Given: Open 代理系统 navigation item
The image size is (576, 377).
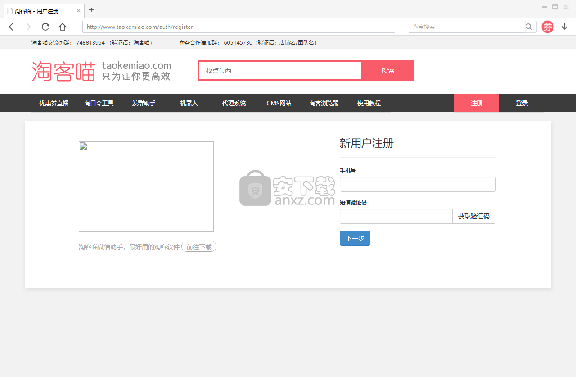Looking at the screenshot, I should point(234,103).
